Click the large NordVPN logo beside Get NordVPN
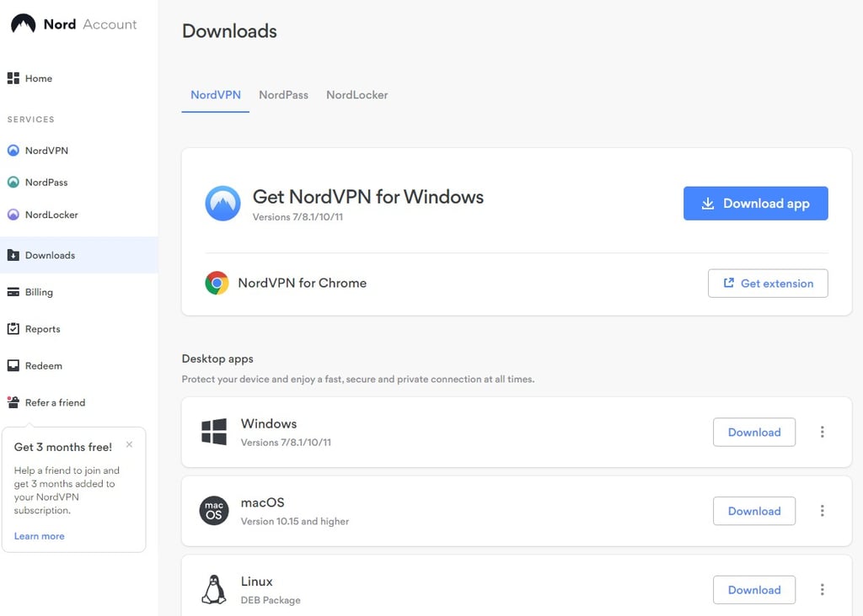This screenshot has width=863, height=616. 222,204
